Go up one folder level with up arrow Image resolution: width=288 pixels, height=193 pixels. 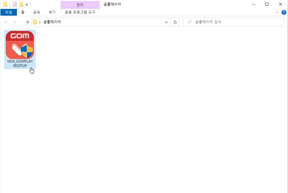[28, 22]
